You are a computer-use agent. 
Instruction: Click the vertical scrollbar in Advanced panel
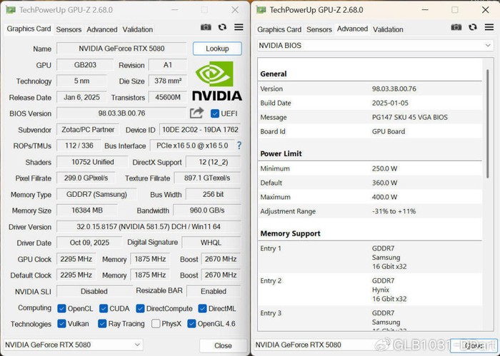coord(487,123)
